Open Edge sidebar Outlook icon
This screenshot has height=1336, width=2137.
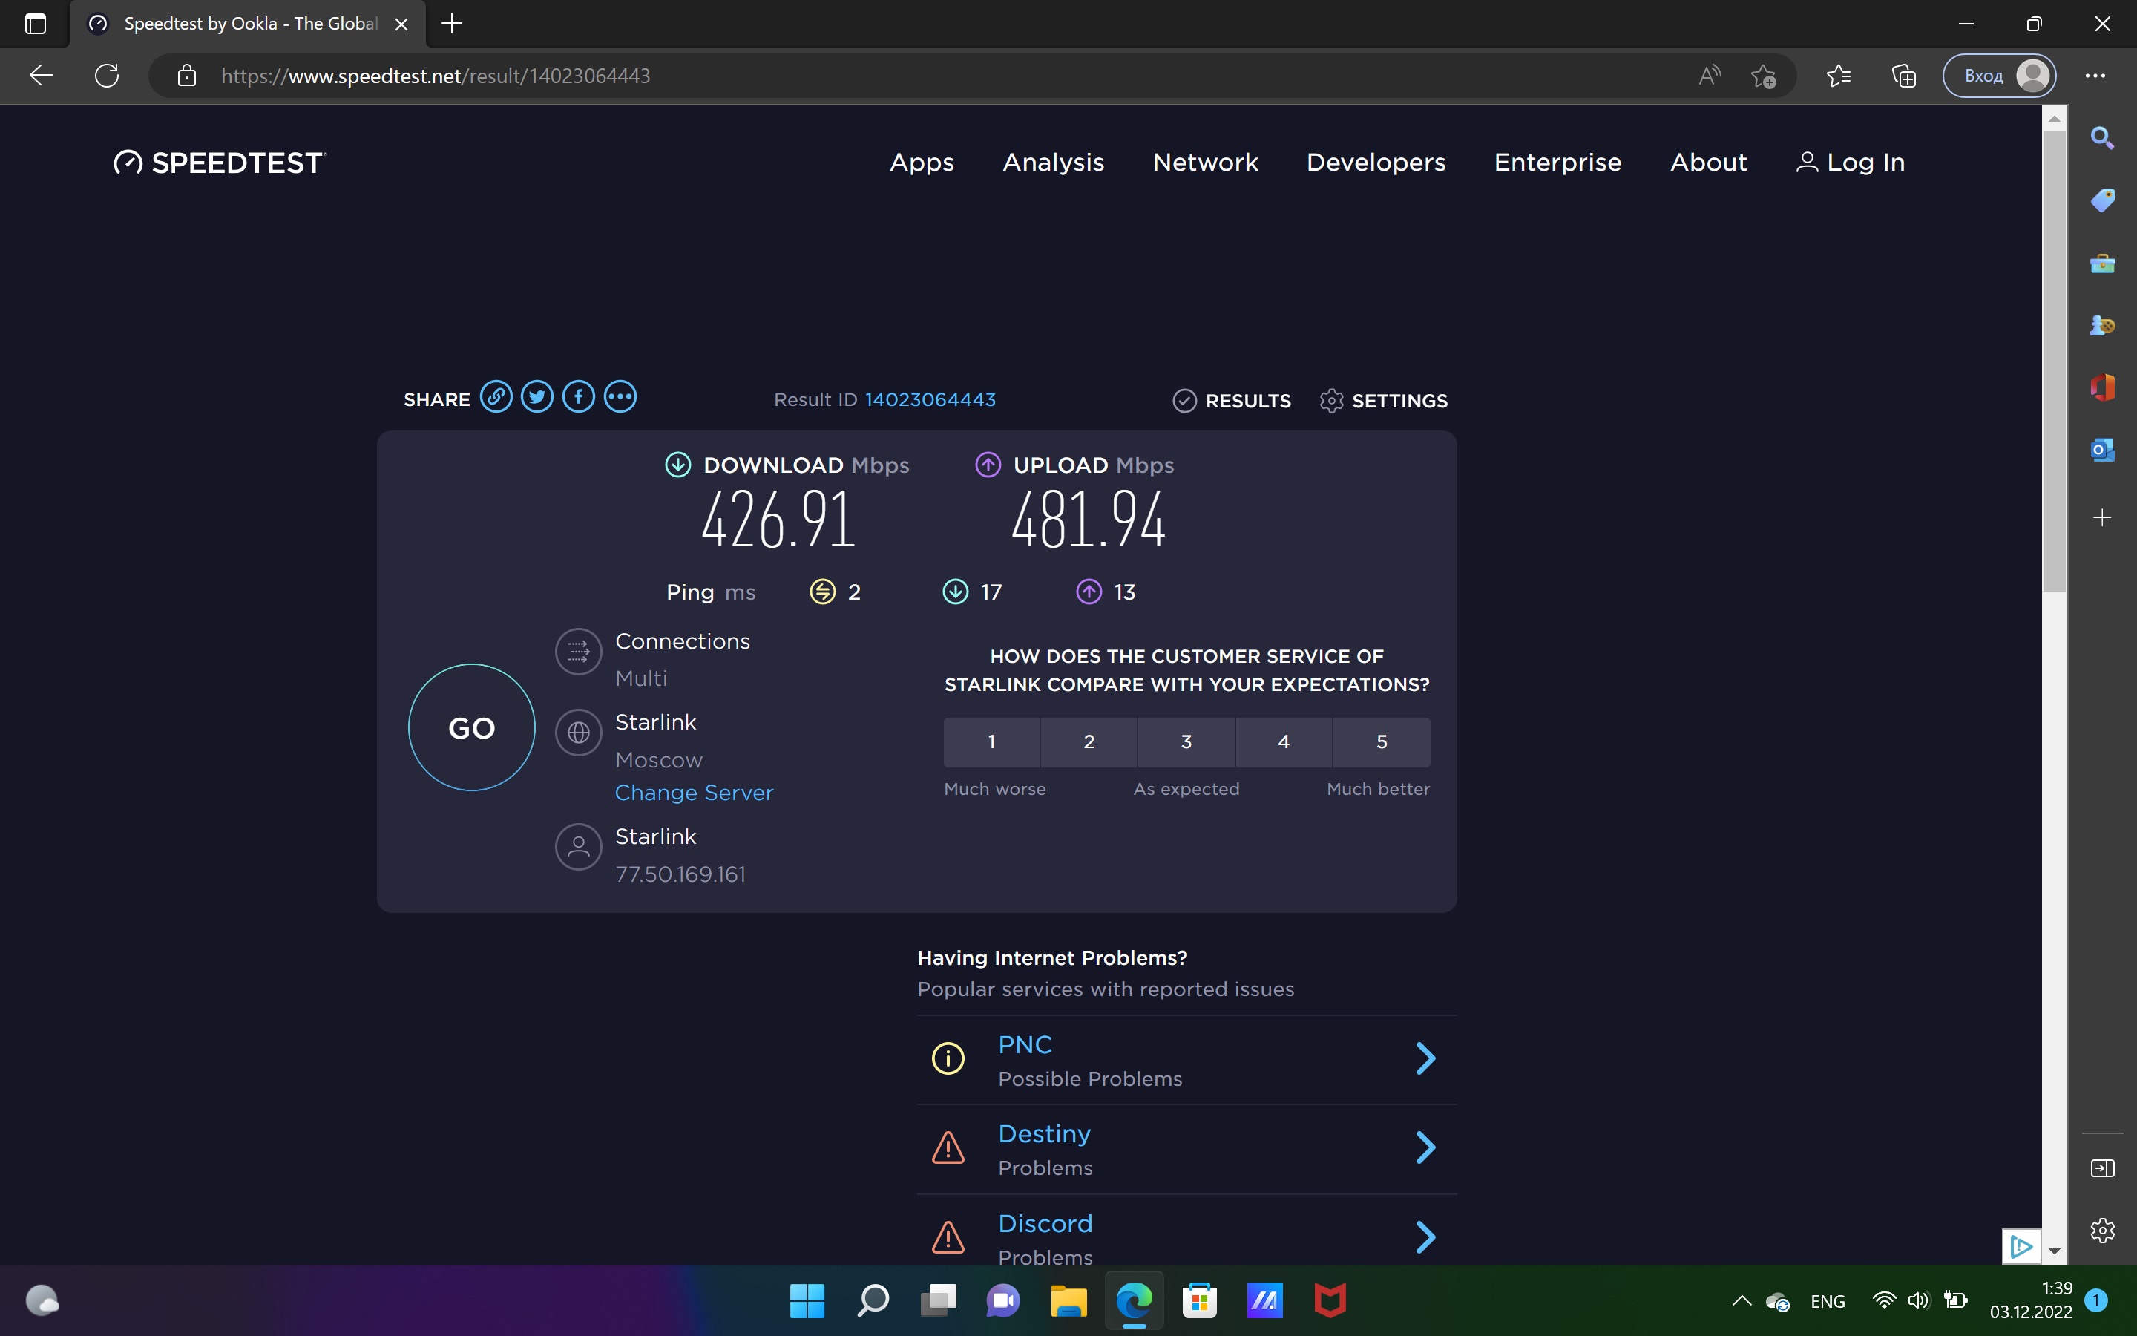[2101, 450]
